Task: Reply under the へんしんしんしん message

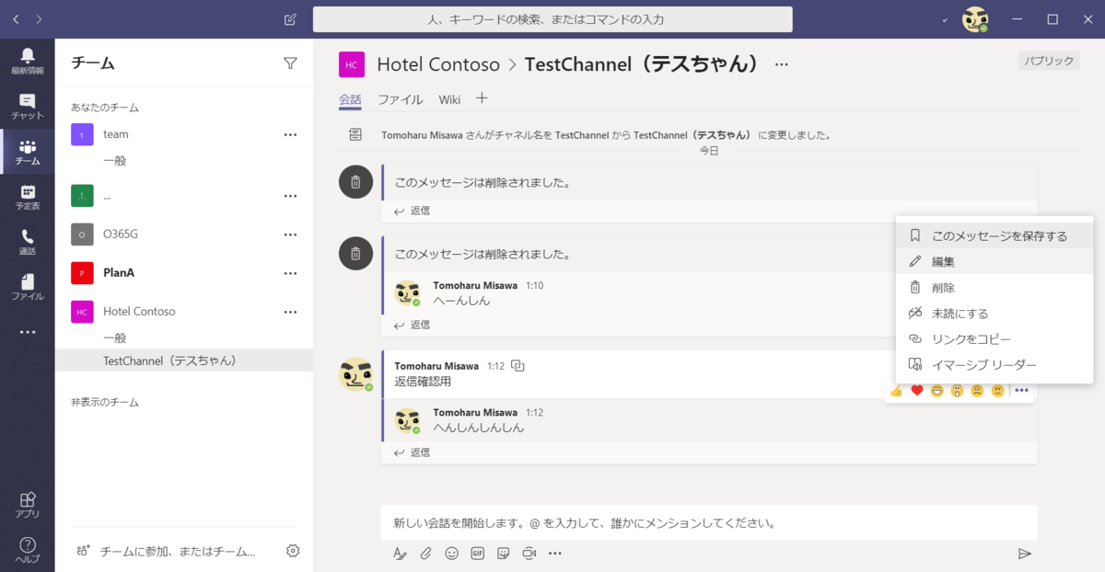Action: coord(412,452)
